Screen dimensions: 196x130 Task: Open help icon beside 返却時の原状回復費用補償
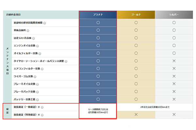45,23
